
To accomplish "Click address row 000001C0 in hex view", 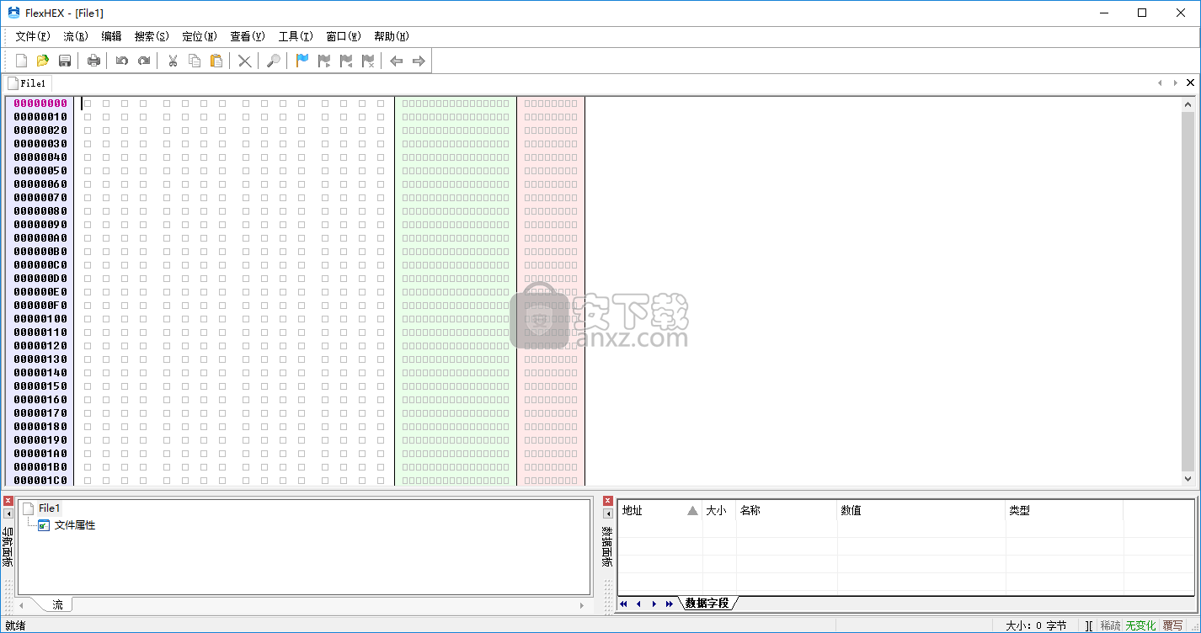I will click(x=40, y=481).
